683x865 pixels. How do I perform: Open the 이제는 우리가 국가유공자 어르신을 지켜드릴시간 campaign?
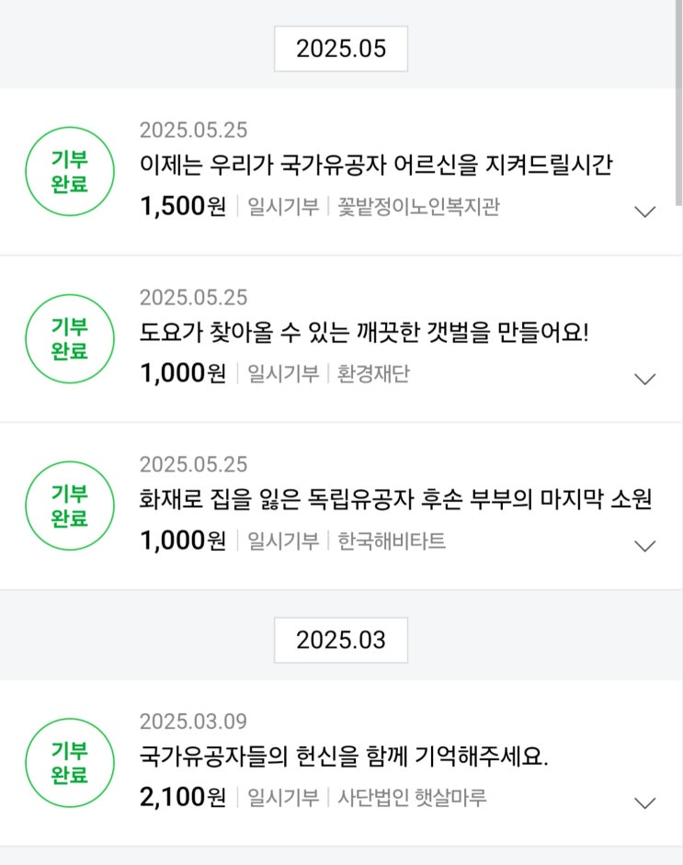376,165
